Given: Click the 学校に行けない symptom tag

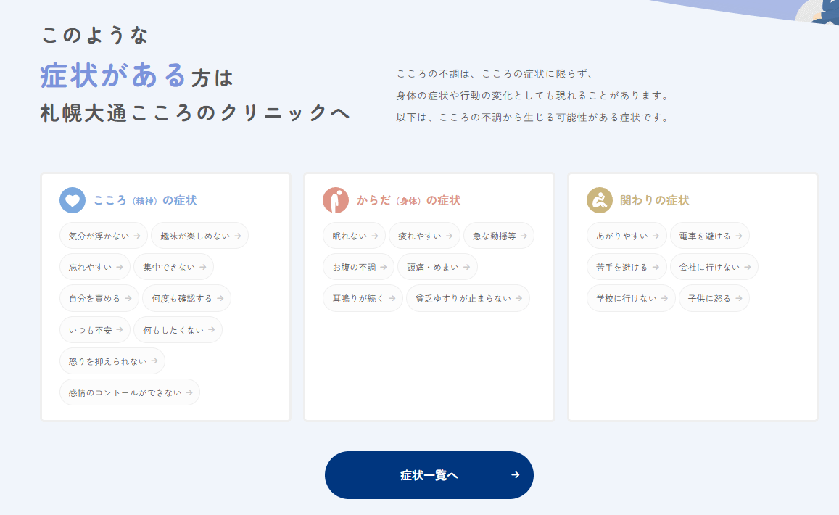Looking at the screenshot, I should pyautogui.click(x=631, y=298).
